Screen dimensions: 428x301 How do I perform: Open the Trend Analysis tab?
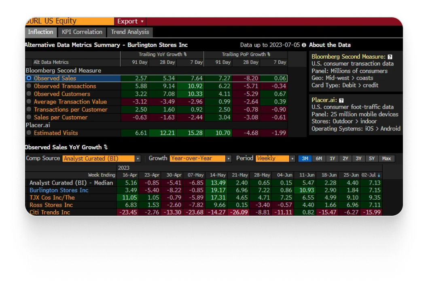coord(130,32)
